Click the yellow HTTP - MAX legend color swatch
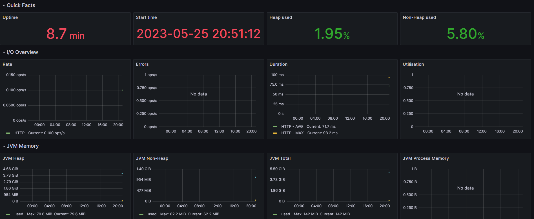 click(x=275, y=133)
